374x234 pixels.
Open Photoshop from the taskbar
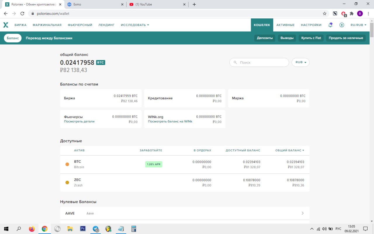(83, 229)
